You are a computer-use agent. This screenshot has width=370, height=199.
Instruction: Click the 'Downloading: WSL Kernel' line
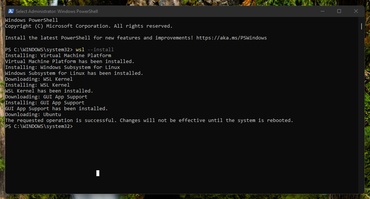(39, 79)
